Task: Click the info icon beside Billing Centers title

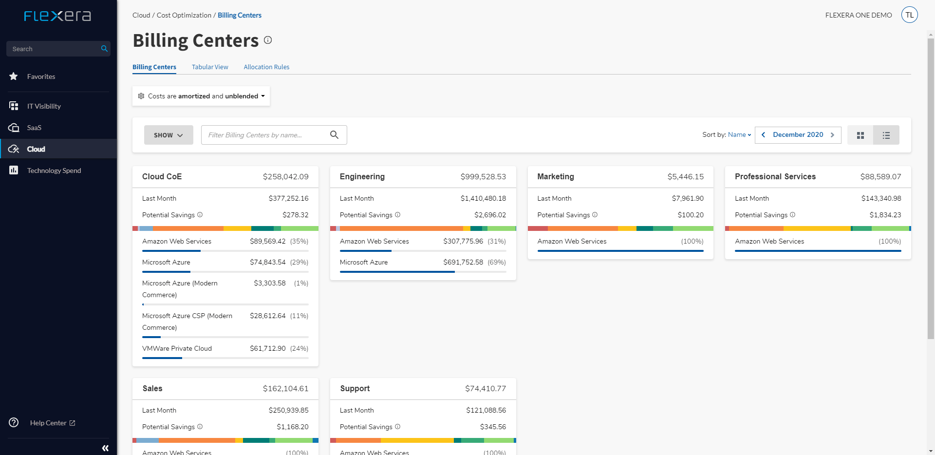Action: [x=268, y=40]
